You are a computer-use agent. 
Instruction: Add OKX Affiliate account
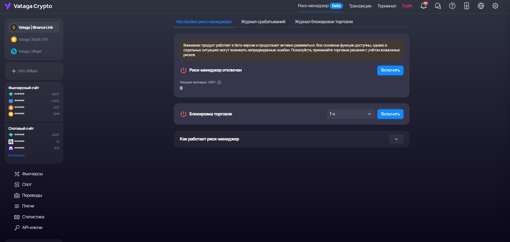34,71
